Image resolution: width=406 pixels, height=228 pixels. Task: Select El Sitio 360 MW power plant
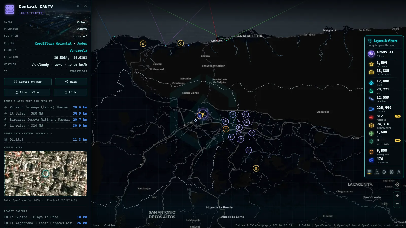(45, 113)
